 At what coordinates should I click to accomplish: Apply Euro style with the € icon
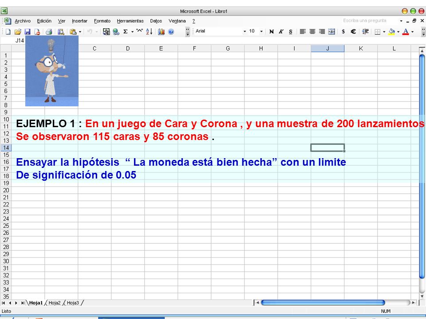pos(353,31)
